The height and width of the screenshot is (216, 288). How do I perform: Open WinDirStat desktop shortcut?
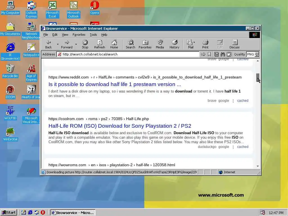point(10,134)
